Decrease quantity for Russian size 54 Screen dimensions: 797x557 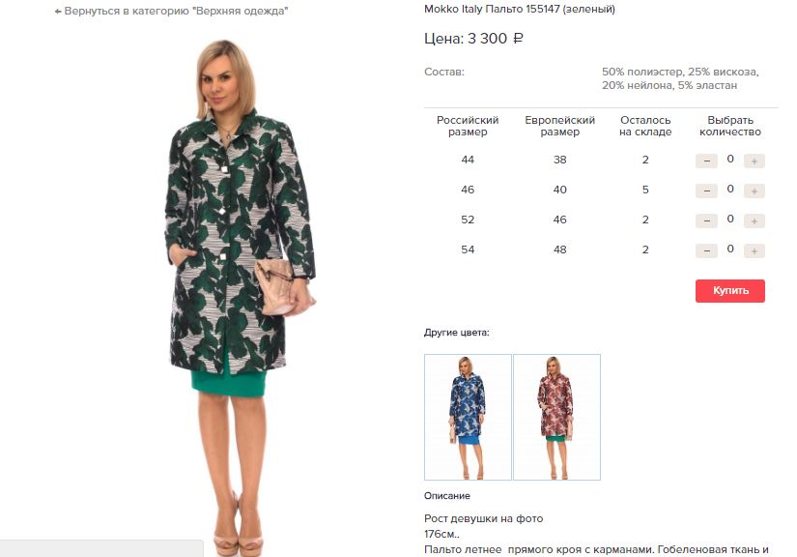point(706,250)
